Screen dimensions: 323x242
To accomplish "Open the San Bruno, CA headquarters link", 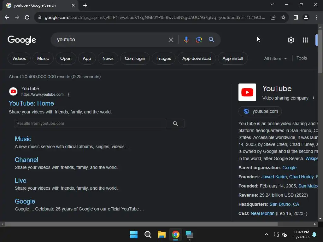I will click(x=284, y=204).
